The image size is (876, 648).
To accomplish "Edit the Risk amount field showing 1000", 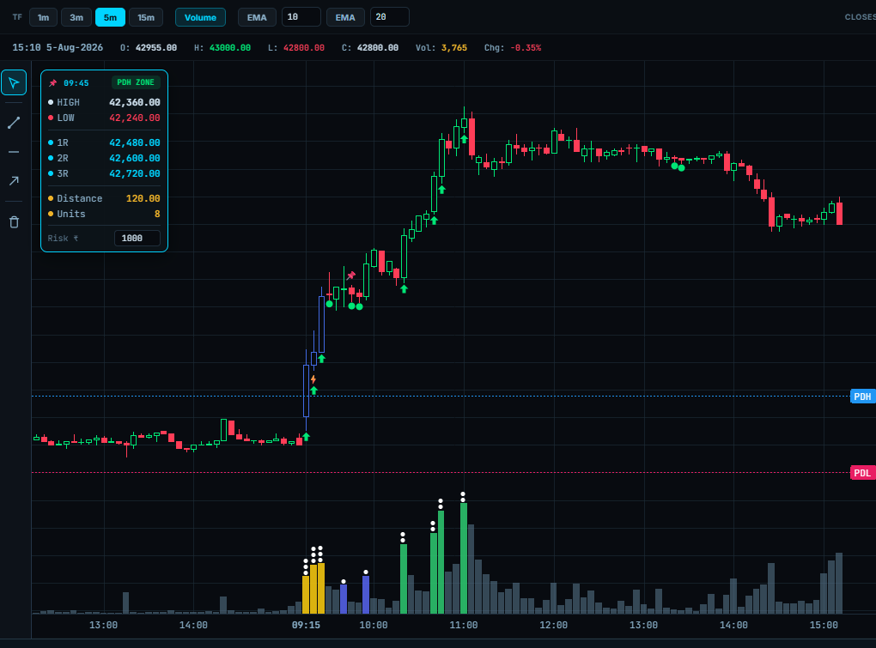I will pos(137,239).
